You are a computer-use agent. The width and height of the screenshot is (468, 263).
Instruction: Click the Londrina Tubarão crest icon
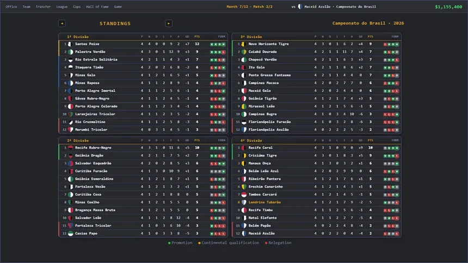click(244, 203)
